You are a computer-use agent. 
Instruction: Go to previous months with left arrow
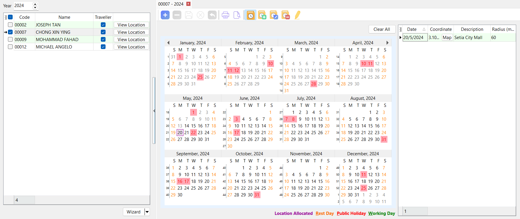coord(168,43)
